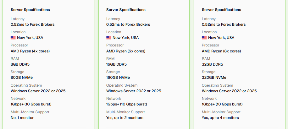
Task: Click the 'No, 1 monitor' text
Action: pos(22,118)
